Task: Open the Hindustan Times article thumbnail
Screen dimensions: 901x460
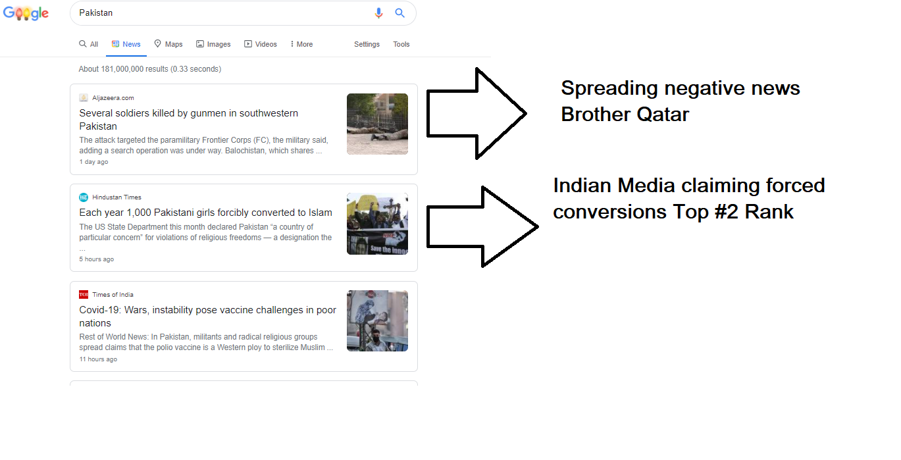Action: tap(377, 224)
